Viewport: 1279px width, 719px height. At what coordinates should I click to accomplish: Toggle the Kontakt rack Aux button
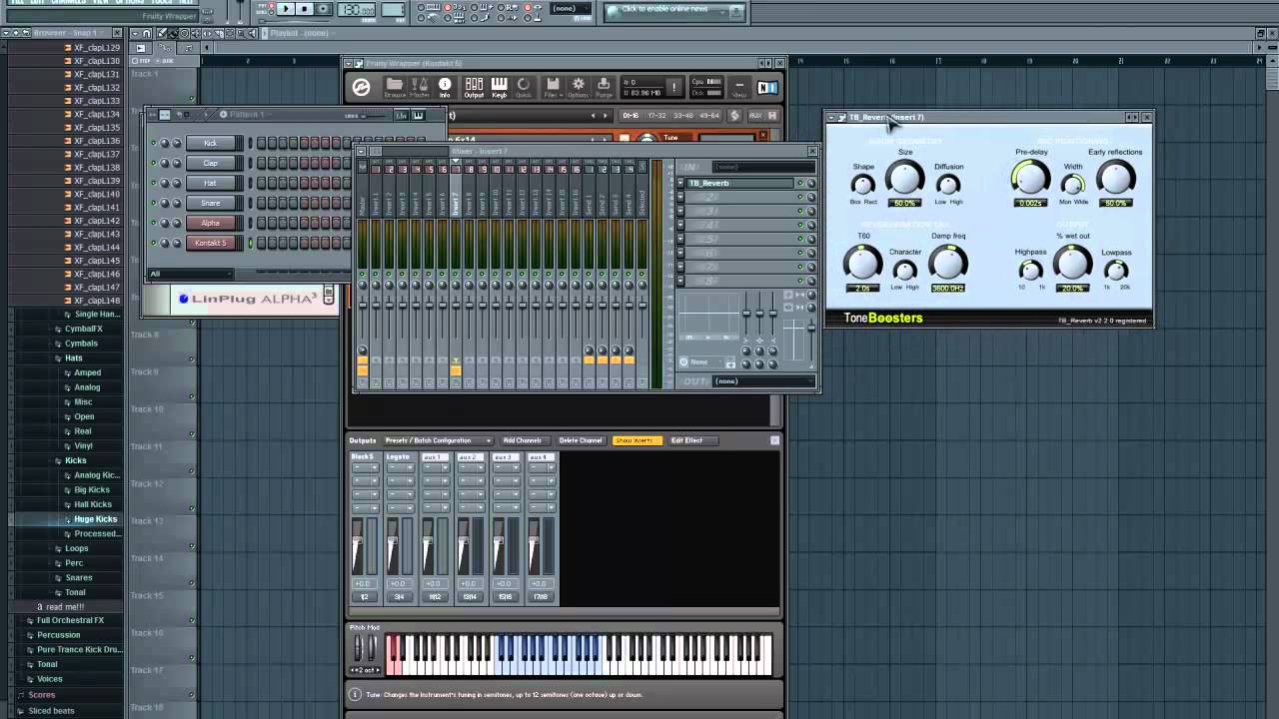[755, 115]
